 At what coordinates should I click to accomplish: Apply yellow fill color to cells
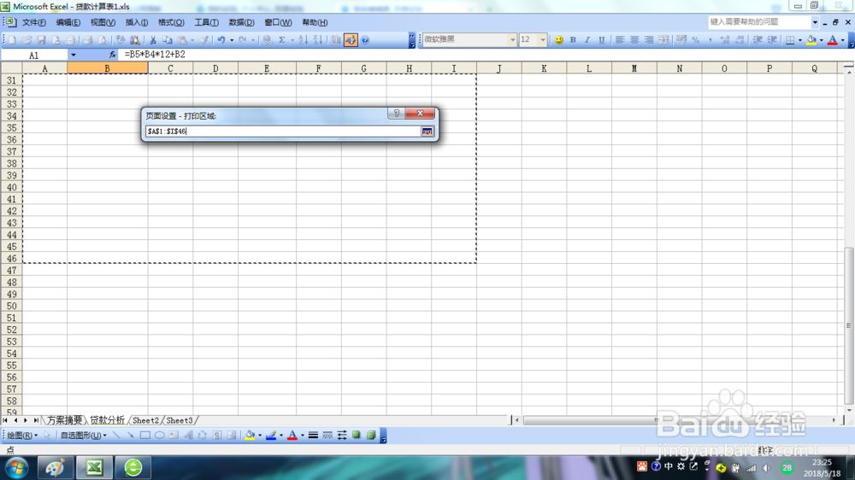[x=811, y=40]
